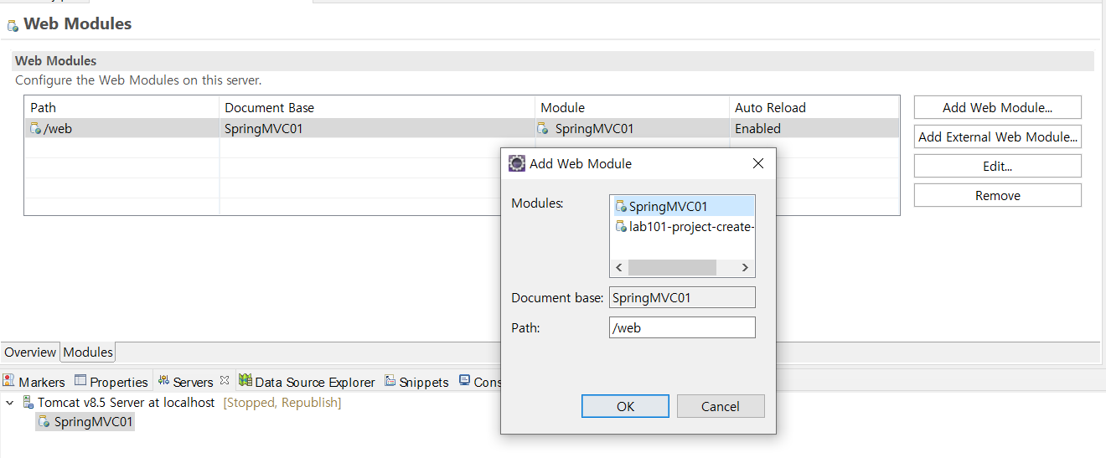Click right arrow of modules list scrollbar
This screenshot has height=458, width=1106.
745,267
